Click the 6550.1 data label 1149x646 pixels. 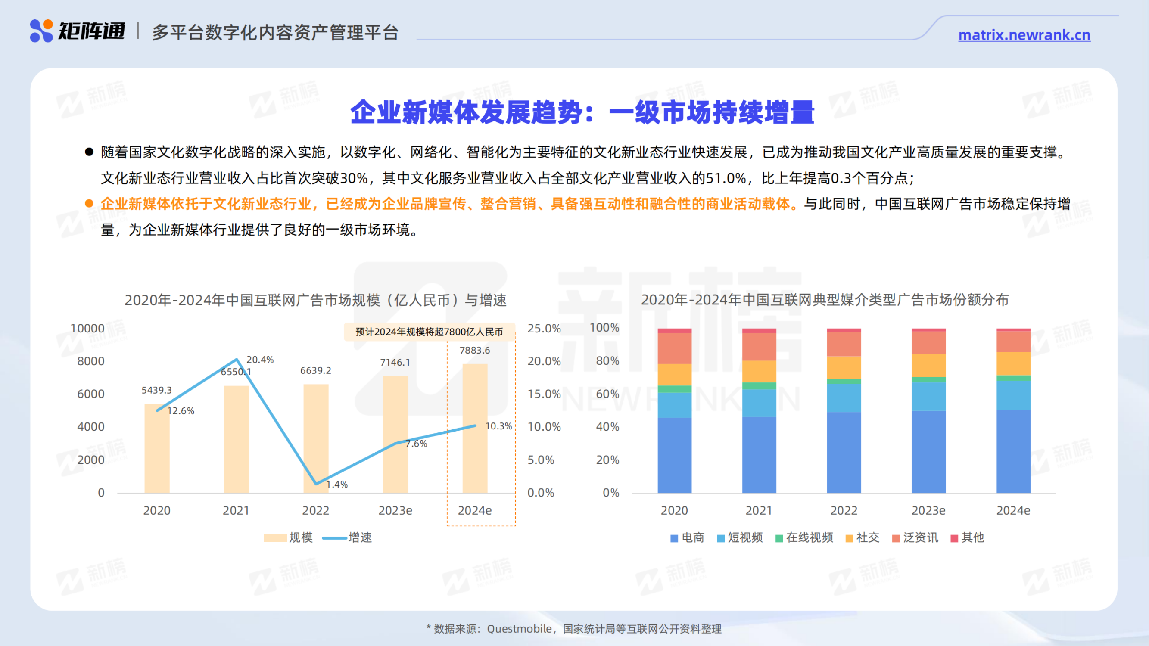(x=236, y=372)
